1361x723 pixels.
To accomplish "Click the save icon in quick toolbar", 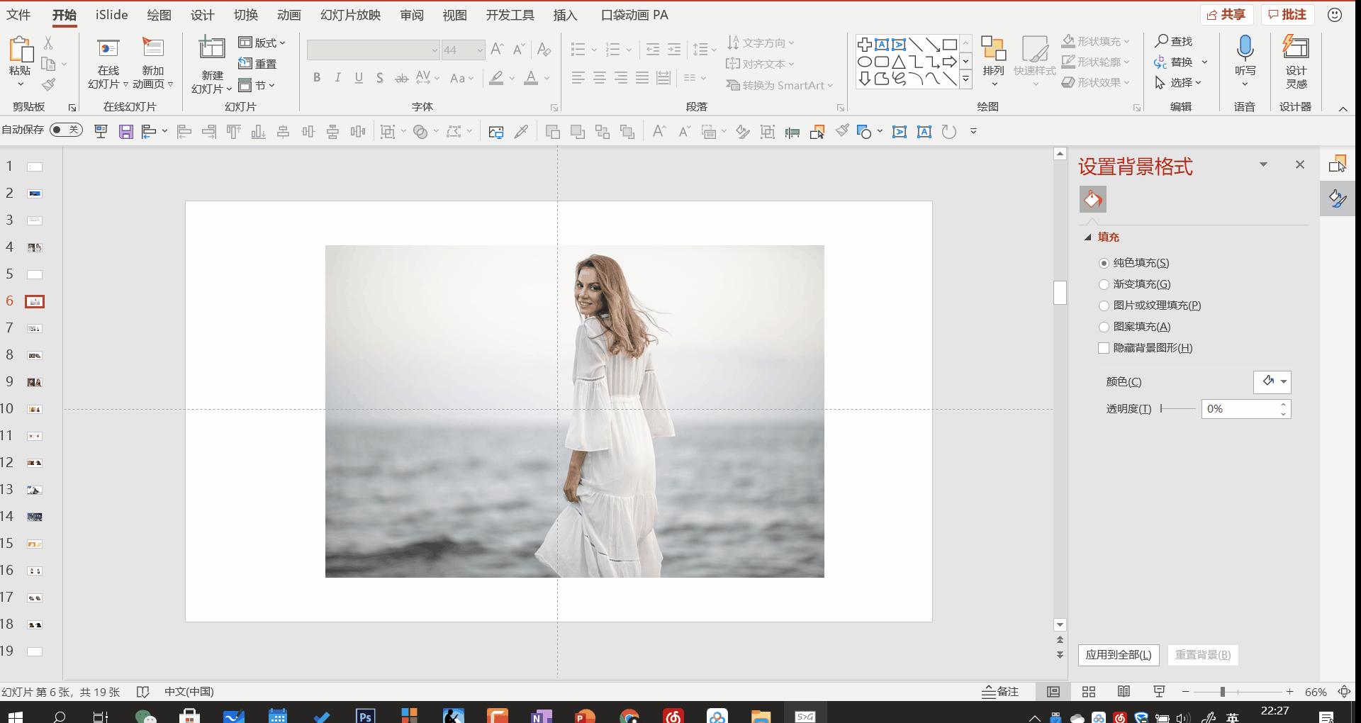I will [x=125, y=132].
